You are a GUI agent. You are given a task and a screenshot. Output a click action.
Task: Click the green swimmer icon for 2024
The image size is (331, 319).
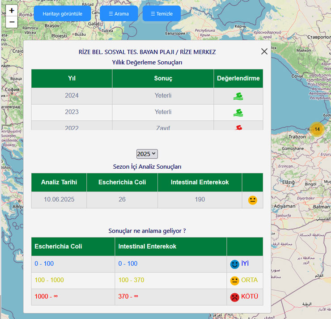(238, 96)
